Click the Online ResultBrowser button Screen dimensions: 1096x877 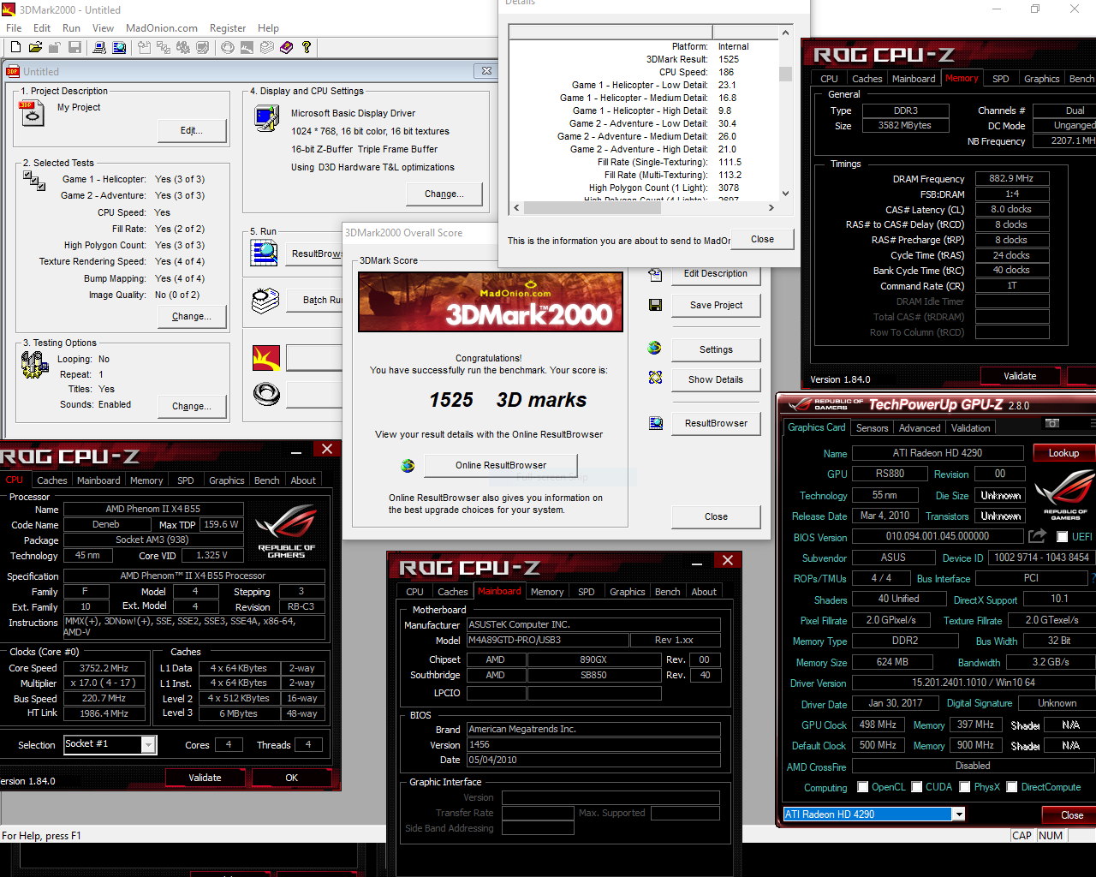(x=501, y=465)
